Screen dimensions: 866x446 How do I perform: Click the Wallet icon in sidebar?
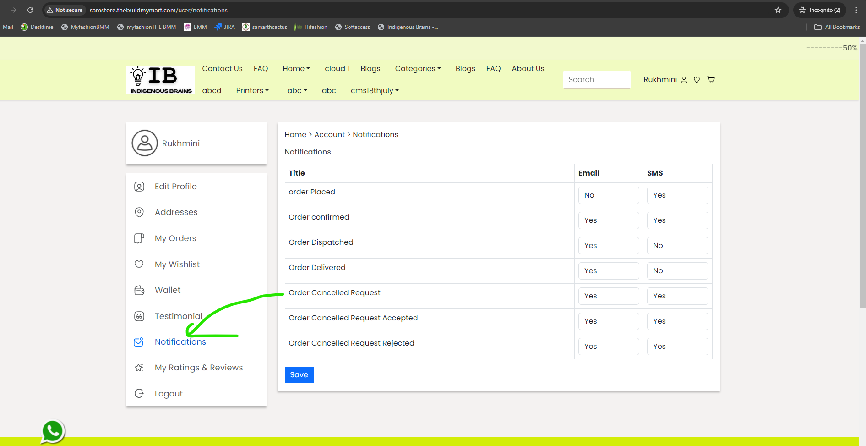pyautogui.click(x=139, y=290)
